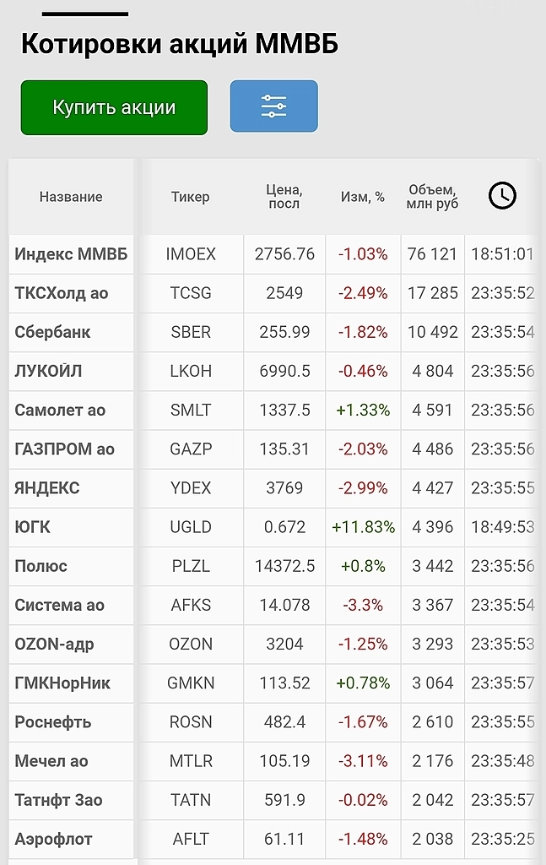Open the Индекс ММВБ row
546x865 pixels.
pos(71,254)
